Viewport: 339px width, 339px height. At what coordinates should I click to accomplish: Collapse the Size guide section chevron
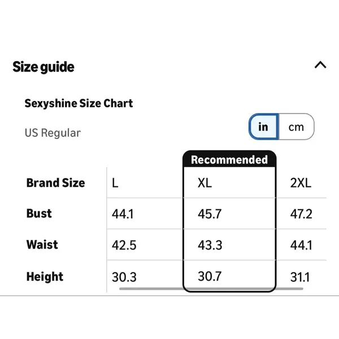point(320,65)
